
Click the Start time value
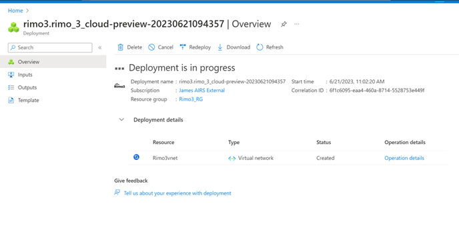coord(357,81)
